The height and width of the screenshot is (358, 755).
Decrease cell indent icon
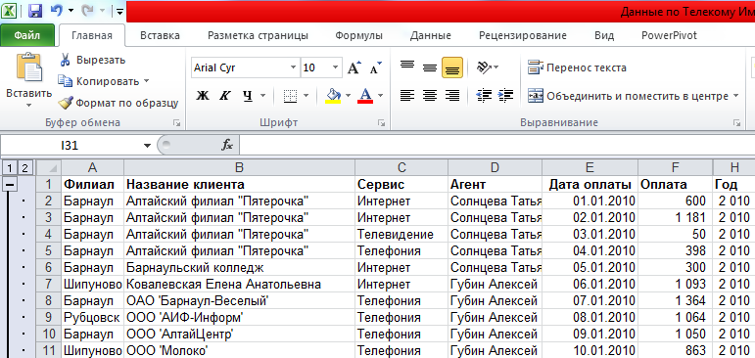483,96
